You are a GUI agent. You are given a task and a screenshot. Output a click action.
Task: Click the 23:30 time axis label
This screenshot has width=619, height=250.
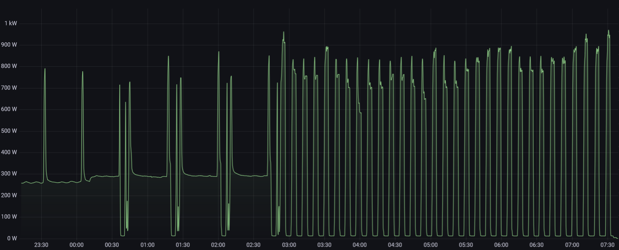tap(41, 245)
